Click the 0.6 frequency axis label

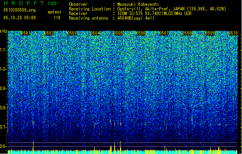pyautogui.click(x=3, y=146)
